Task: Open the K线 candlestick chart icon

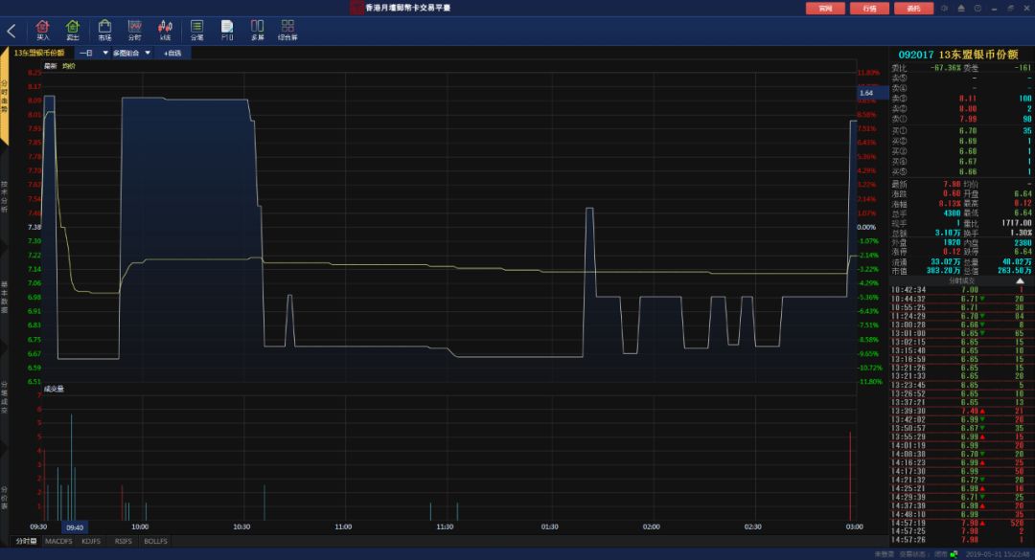Action: [x=165, y=30]
